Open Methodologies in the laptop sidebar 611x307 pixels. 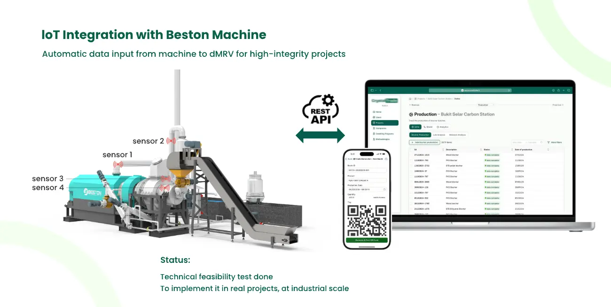click(x=382, y=139)
